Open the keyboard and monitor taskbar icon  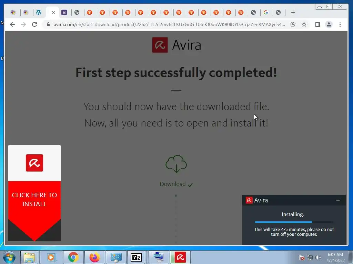point(159,257)
